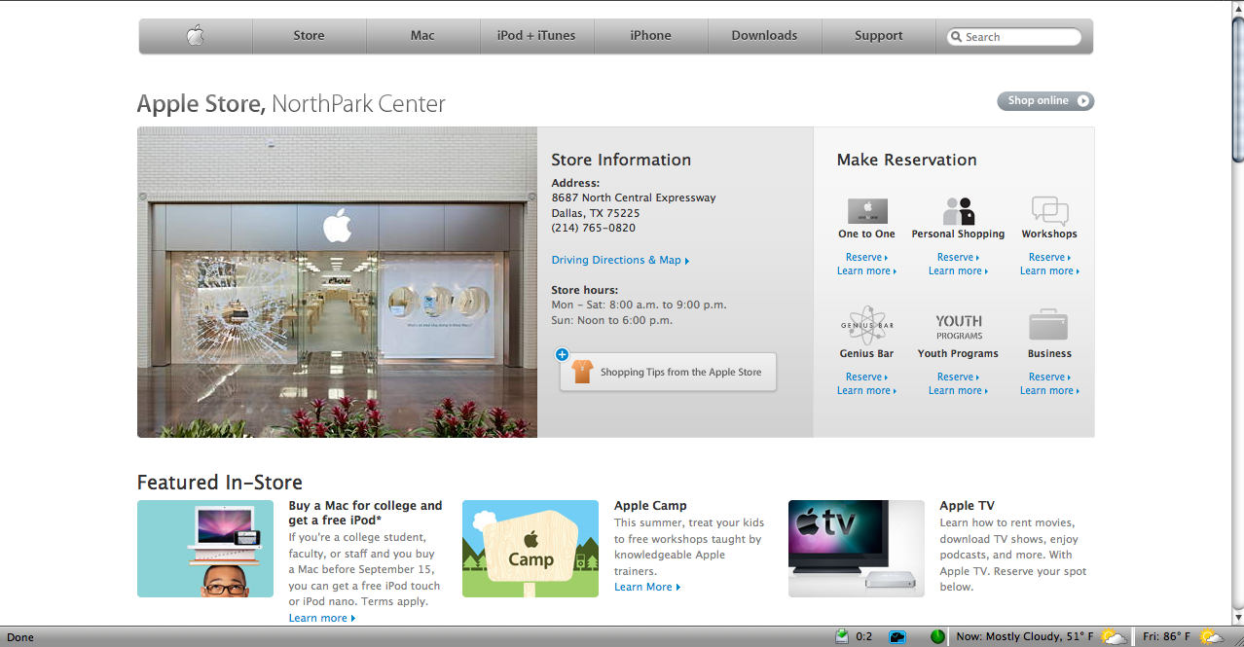This screenshot has width=1244, height=647.
Task: Click the Workshops speech bubbles icon
Action: [x=1049, y=210]
